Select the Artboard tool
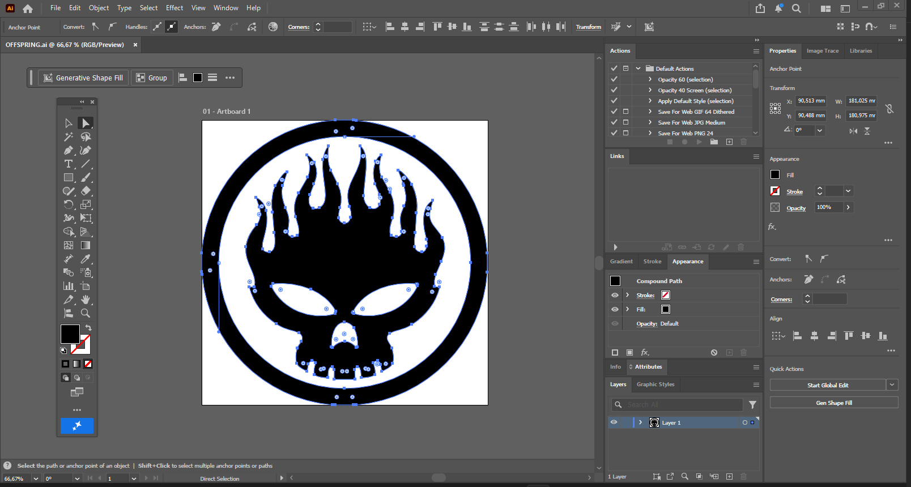Image resolution: width=911 pixels, height=487 pixels. (86, 286)
